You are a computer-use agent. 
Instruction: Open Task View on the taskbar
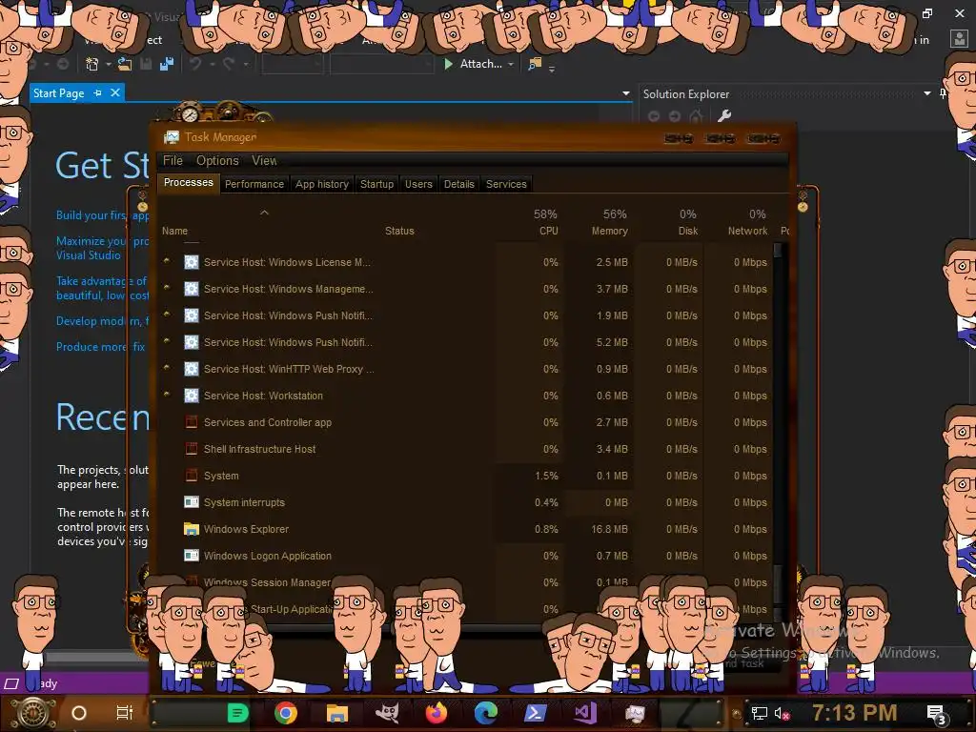[x=125, y=713]
